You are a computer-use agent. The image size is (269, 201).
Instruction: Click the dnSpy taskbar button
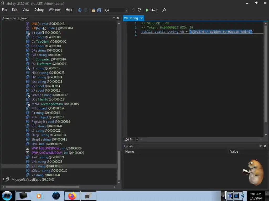[x=88, y=196]
